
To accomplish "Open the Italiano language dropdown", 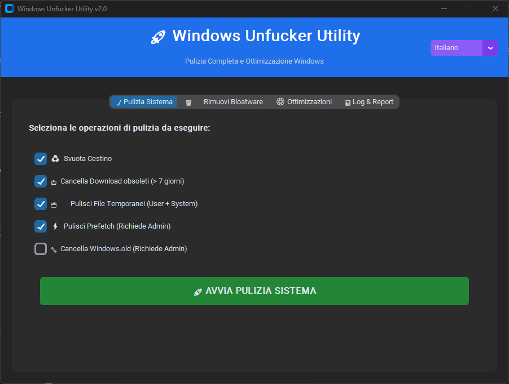I will coord(464,48).
